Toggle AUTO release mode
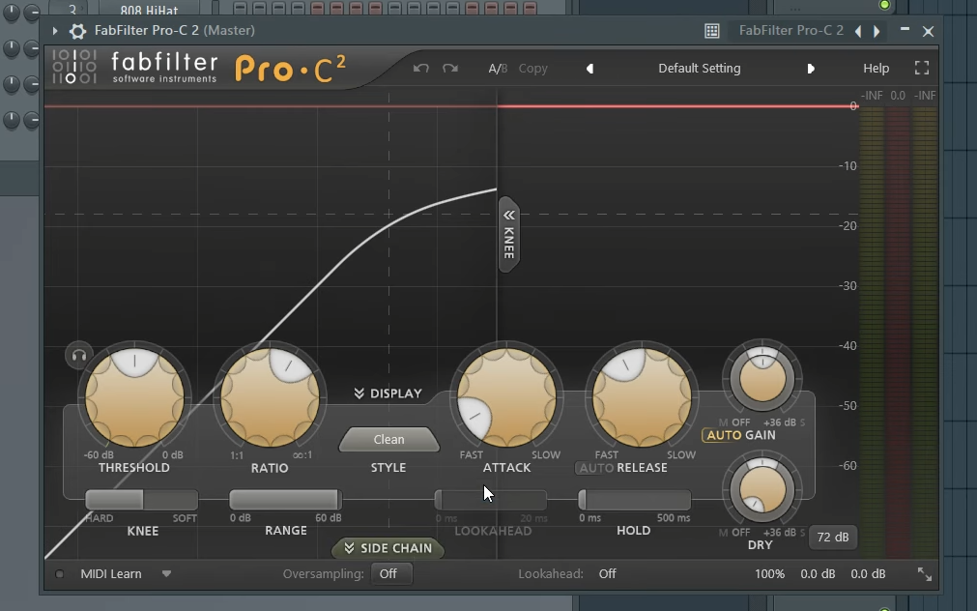This screenshot has width=977, height=611. pos(596,468)
